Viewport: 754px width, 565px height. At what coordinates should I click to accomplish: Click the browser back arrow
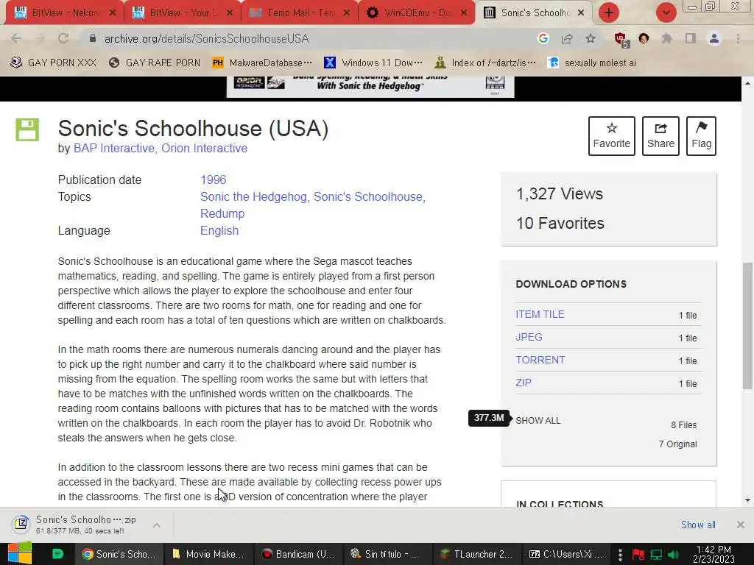[x=15, y=38]
